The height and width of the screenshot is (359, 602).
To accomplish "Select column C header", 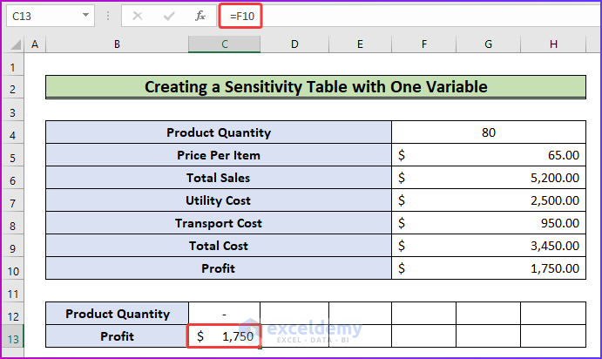I will coord(224,44).
